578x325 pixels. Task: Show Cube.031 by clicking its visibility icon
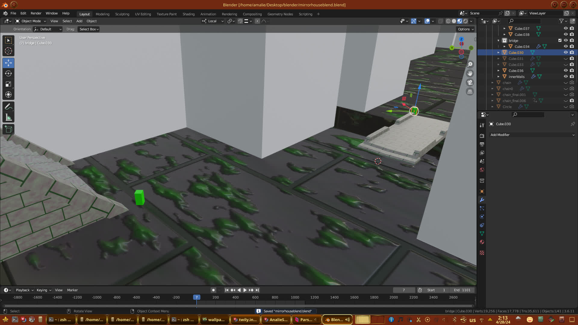coord(566,59)
